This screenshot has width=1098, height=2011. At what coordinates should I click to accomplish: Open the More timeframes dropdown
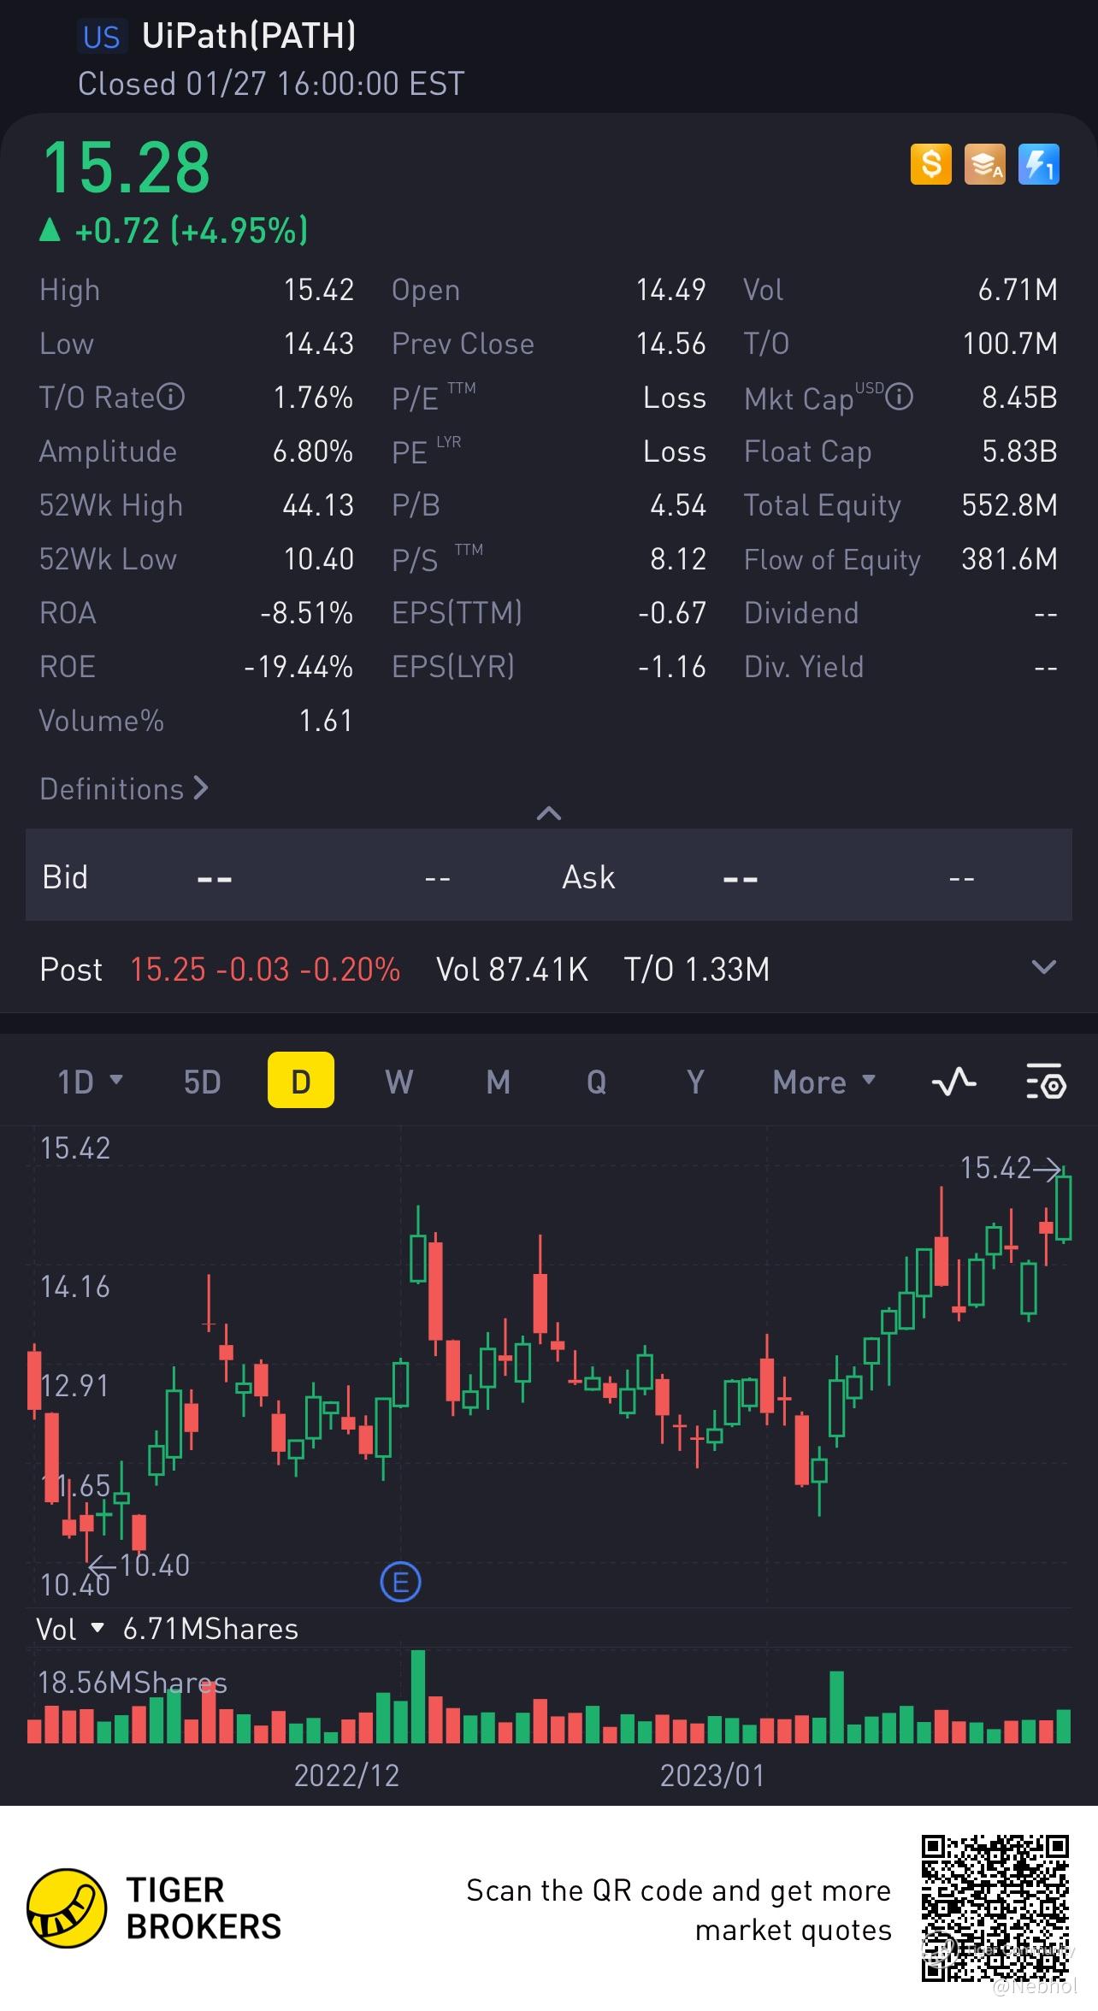pyautogui.click(x=823, y=1082)
